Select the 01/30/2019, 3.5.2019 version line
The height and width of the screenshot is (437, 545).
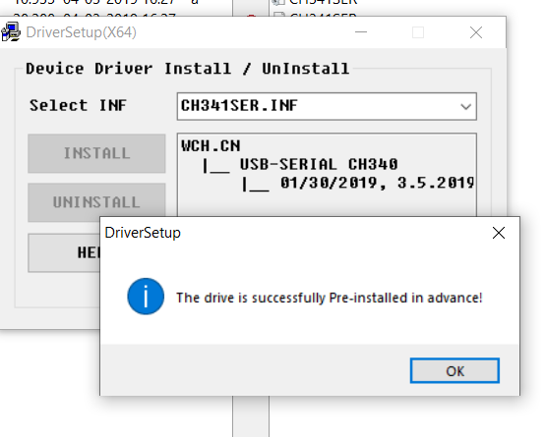[377, 183]
